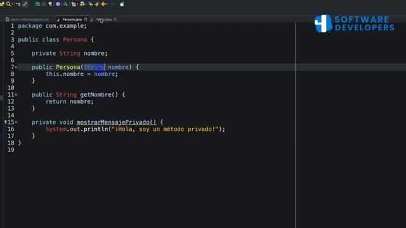
Task: Click line number 19 in the gutter
Action: [x=11, y=150]
